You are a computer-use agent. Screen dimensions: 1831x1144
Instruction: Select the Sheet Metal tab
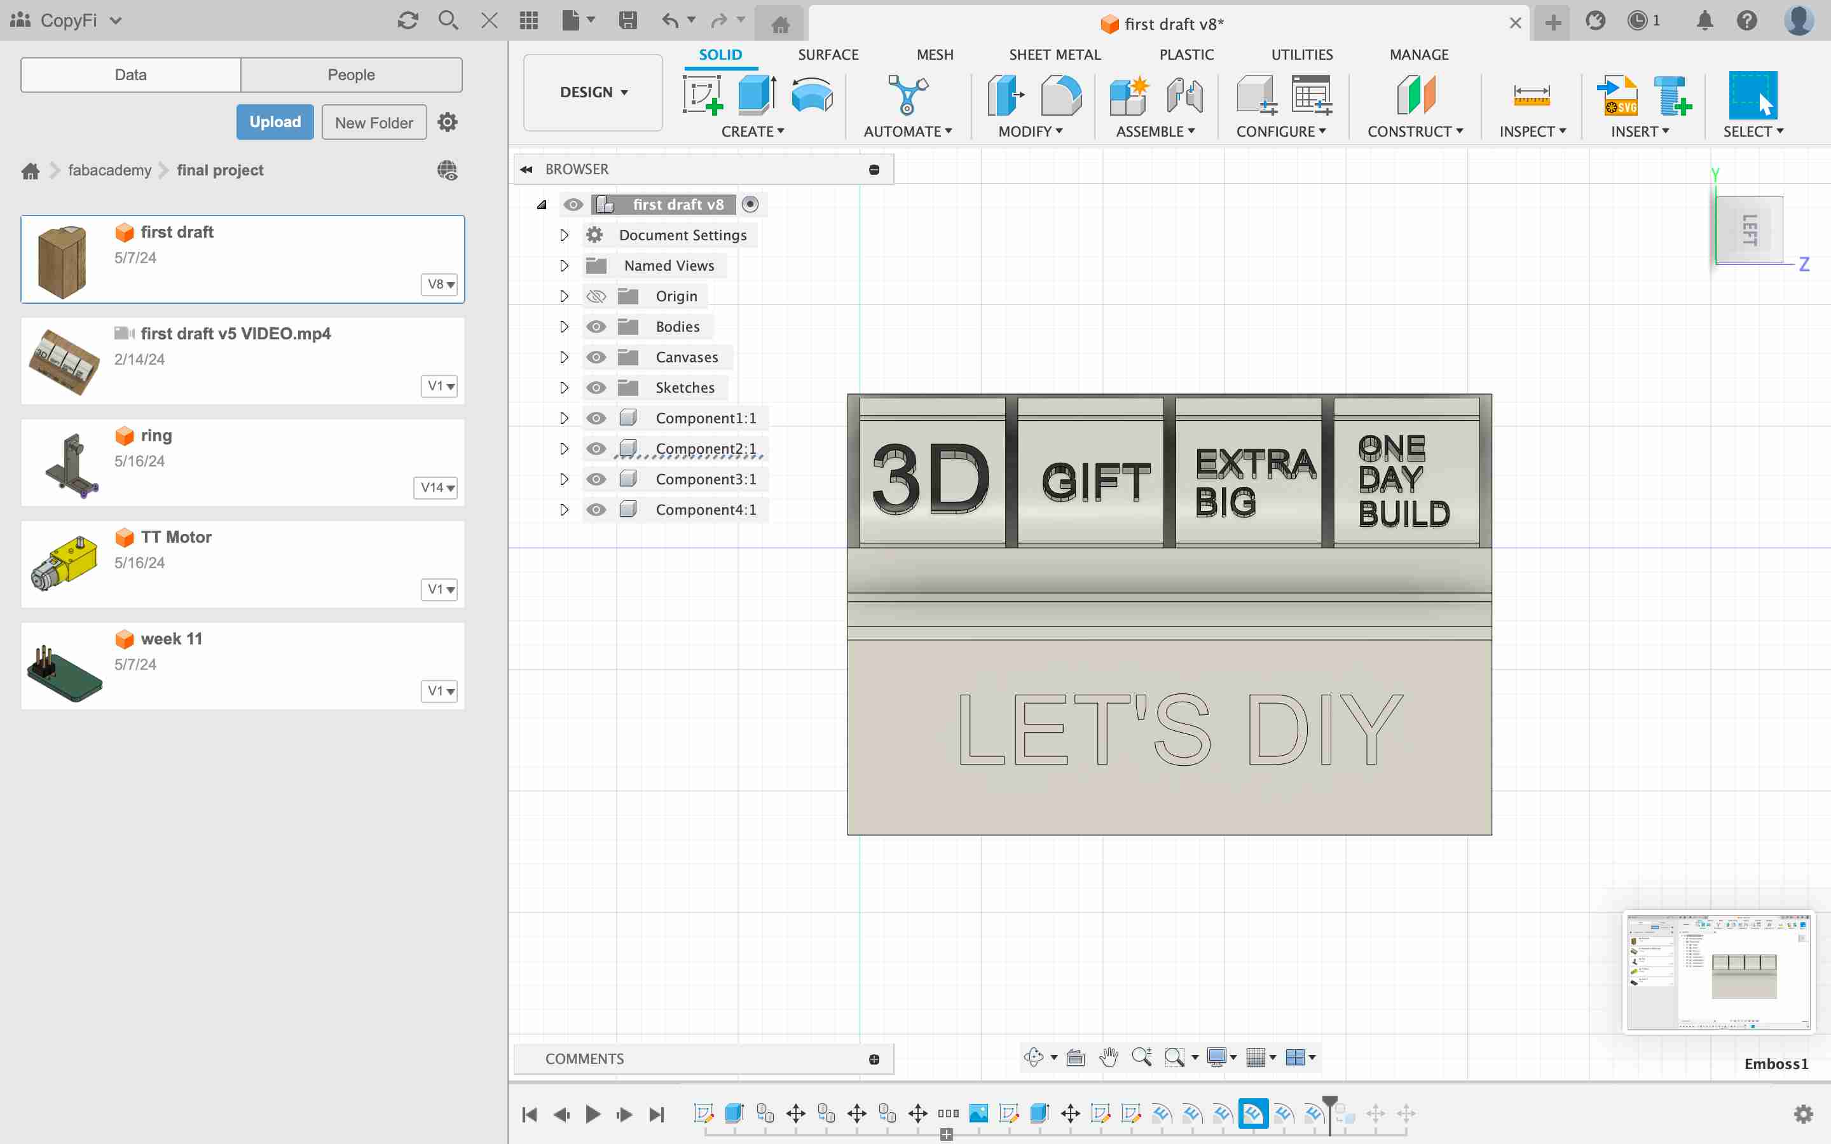click(1055, 54)
